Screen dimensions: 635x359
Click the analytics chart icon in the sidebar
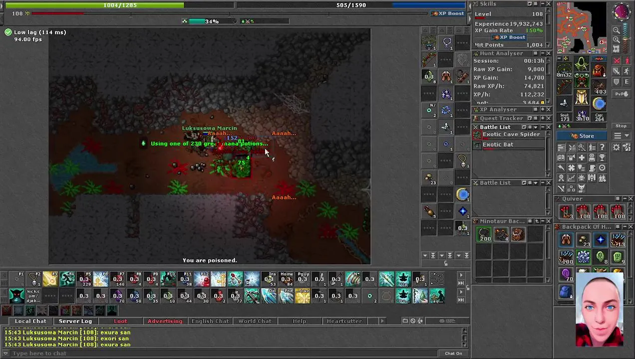[x=572, y=178]
